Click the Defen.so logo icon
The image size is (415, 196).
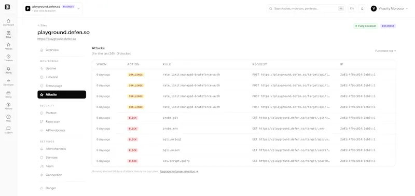coord(7,7)
